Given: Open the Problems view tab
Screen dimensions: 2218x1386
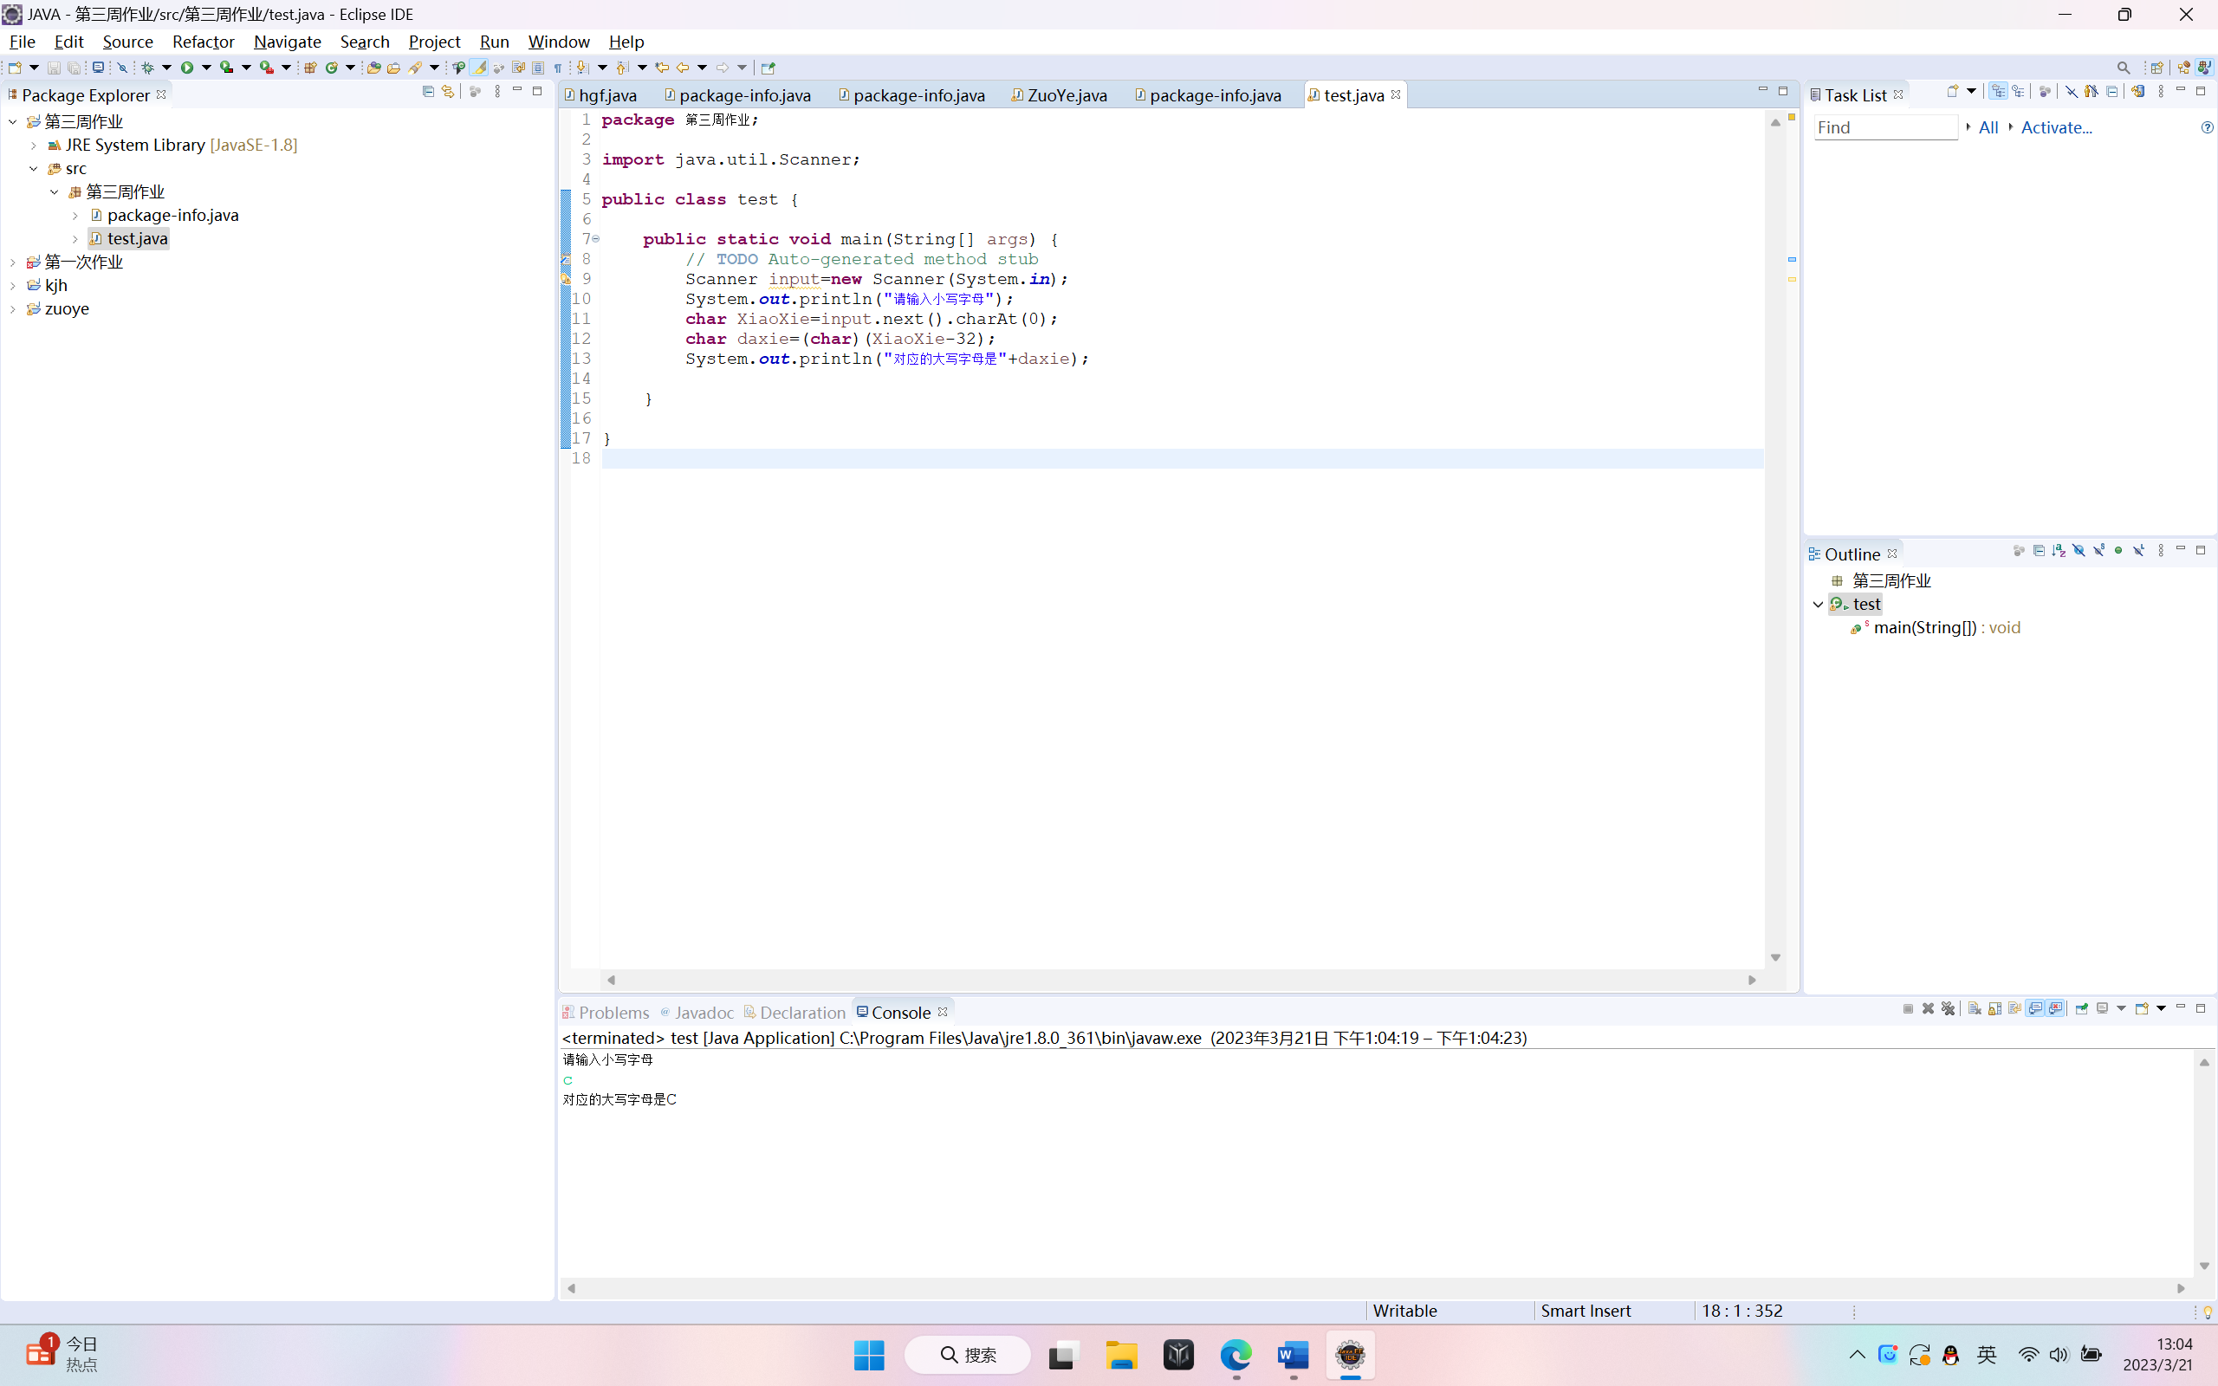Looking at the screenshot, I should [x=613, y=1012].
